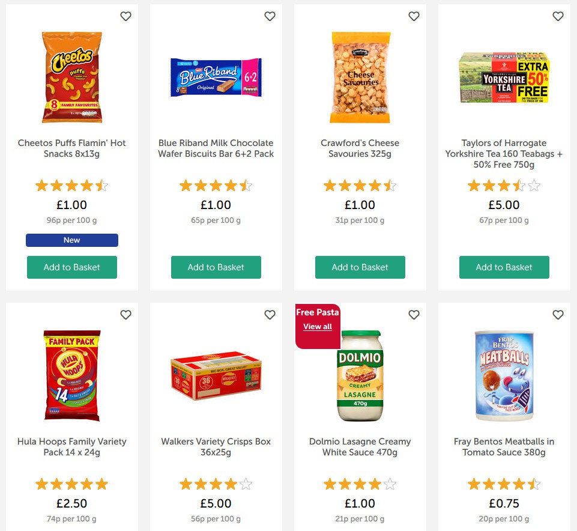Save Crawford's Cheese Savouries to favourites
Screen dimensions: 577x531
coord(414,16)
